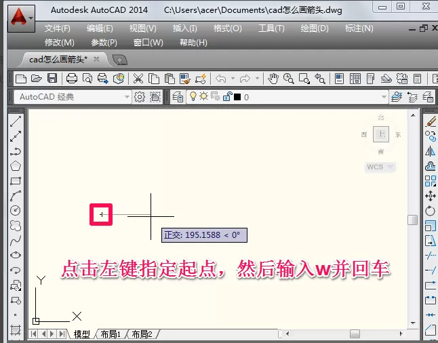Select the 模型 model tab

point(81,334)
